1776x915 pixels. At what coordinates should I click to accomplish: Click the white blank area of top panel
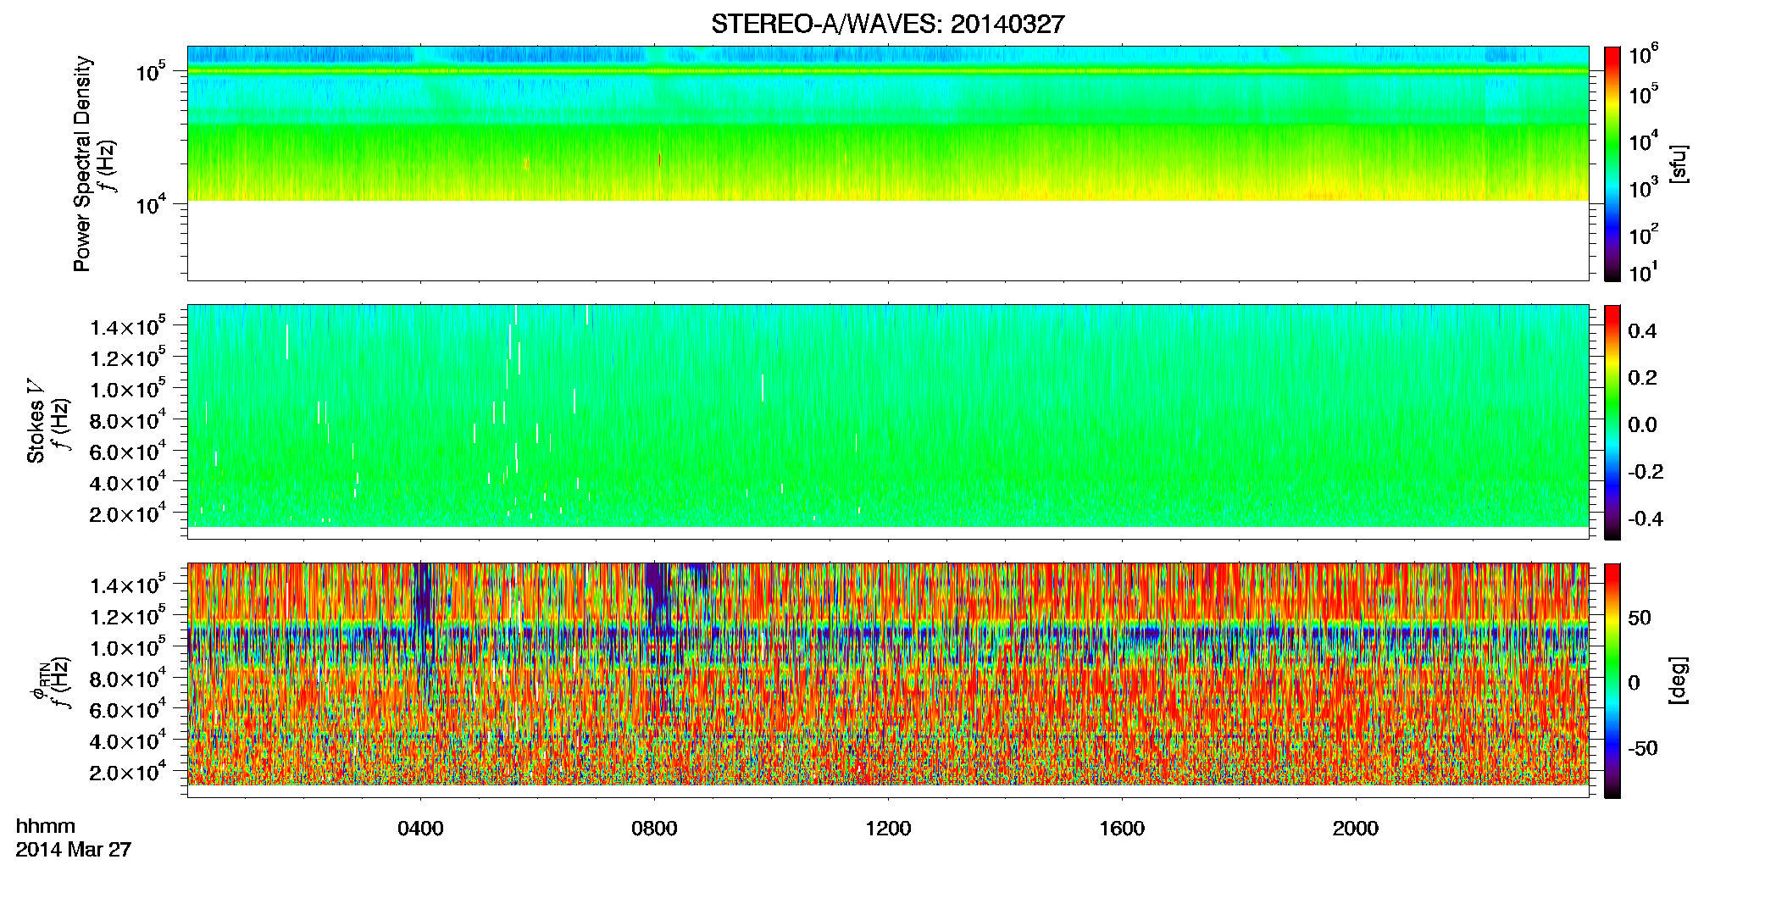point(887,241)
